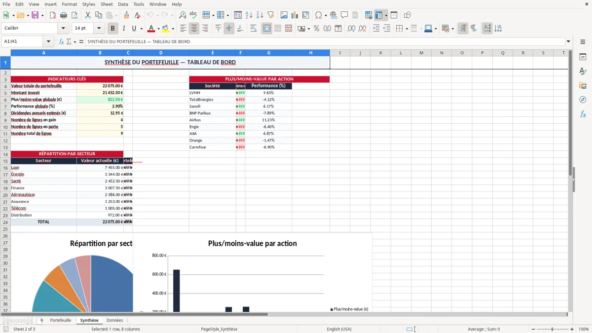Click the Function Wizard icon
The height and width of the screenshot is (333, 592).
[62, 41]
